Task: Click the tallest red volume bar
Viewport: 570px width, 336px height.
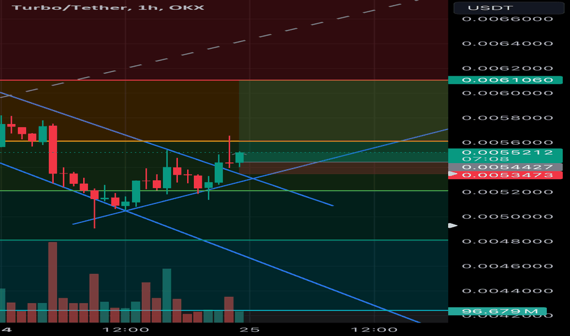Action: pos(53,282)
